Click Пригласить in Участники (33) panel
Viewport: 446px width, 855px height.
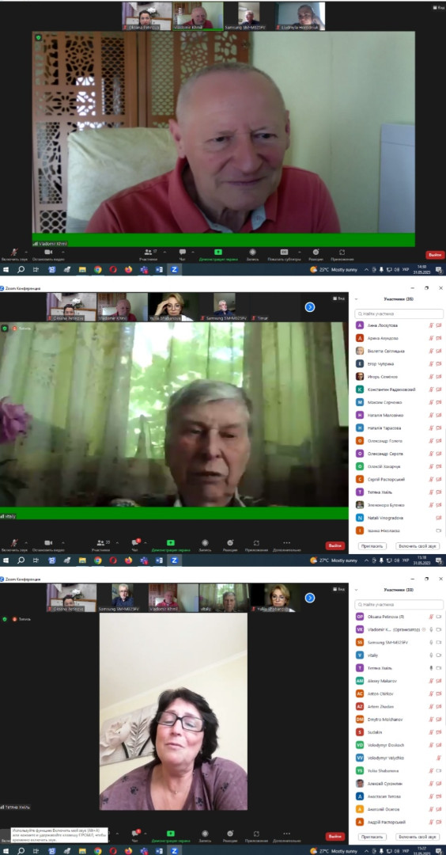[372, 837]
